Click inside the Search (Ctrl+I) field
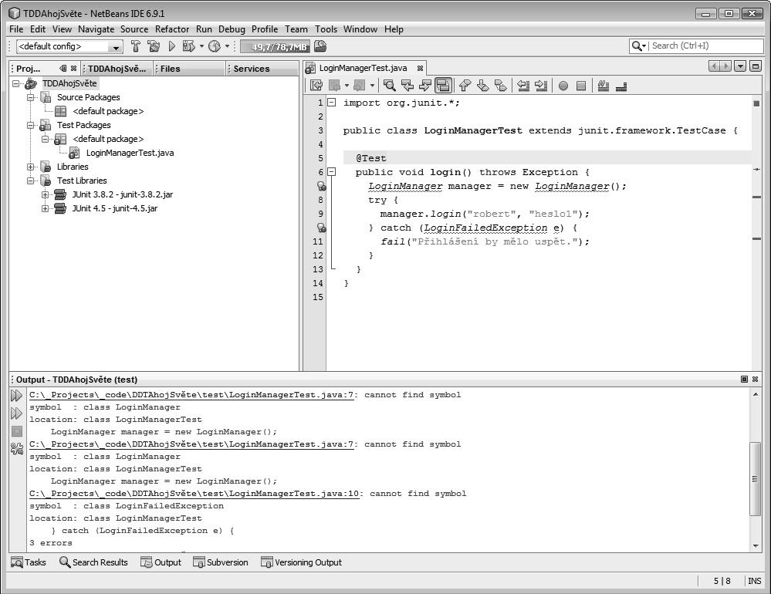 pyautogui.click(x=705, y=46)
